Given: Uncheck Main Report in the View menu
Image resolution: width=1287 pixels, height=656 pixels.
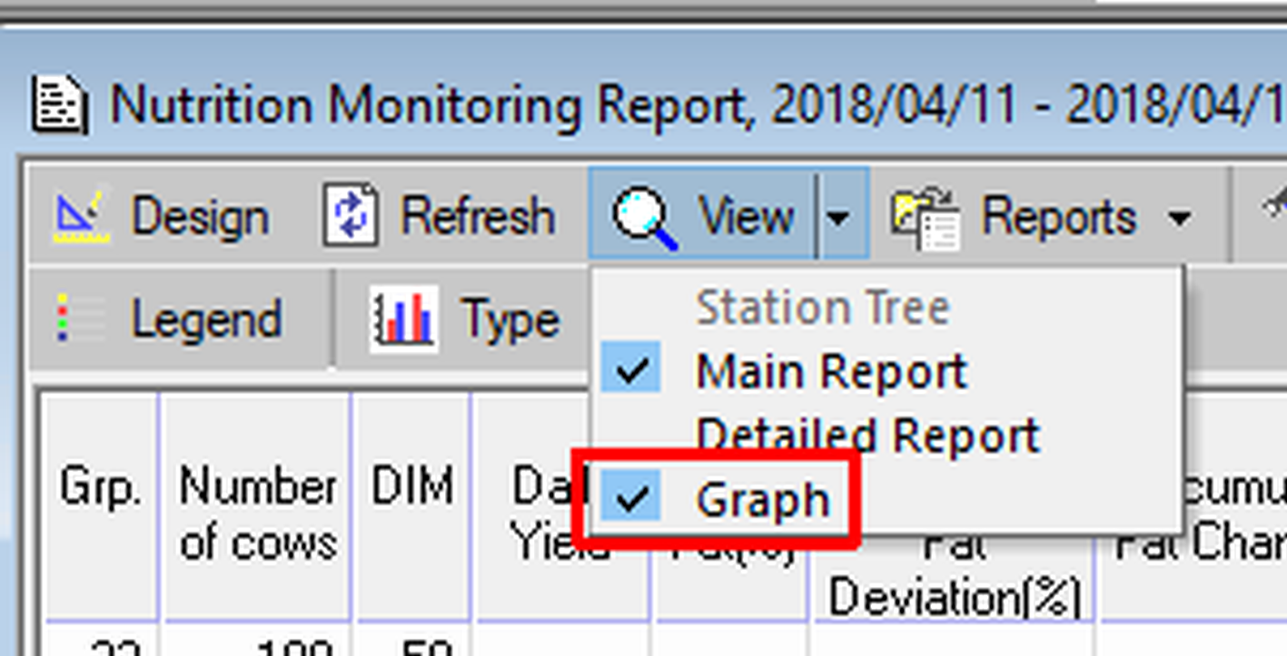Looking at the screenshot, I should [x=829, y=372].
